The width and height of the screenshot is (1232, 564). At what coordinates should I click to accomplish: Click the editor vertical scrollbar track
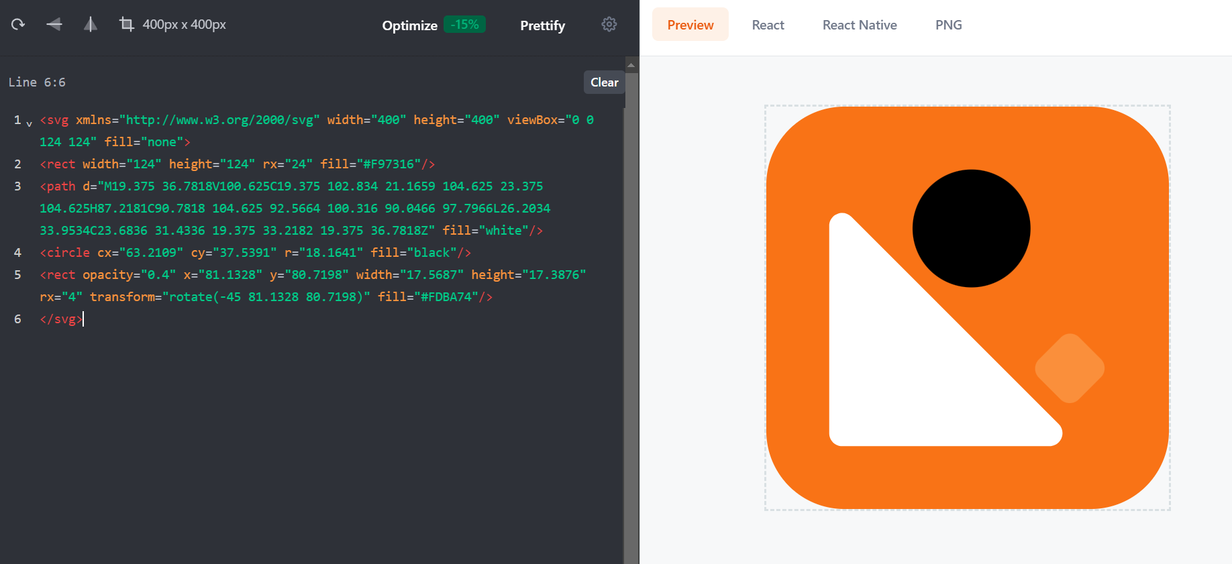click(631, 335)
